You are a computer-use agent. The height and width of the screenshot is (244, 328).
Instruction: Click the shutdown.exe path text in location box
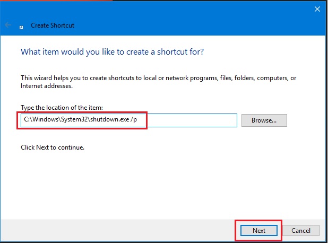point(79,120)
